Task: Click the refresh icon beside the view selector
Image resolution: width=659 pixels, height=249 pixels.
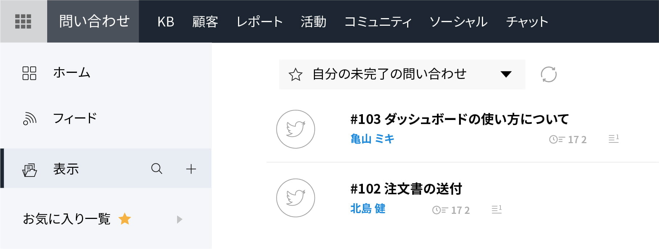Action: point(548,74)
